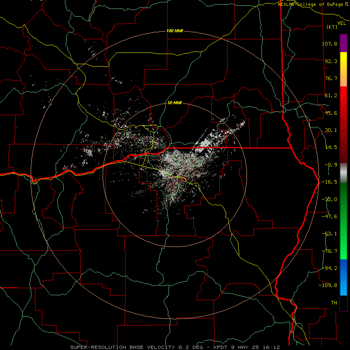Click the -109.8 velocity scale value
This screenshot has width=350, height=350.
click(328, 285)
